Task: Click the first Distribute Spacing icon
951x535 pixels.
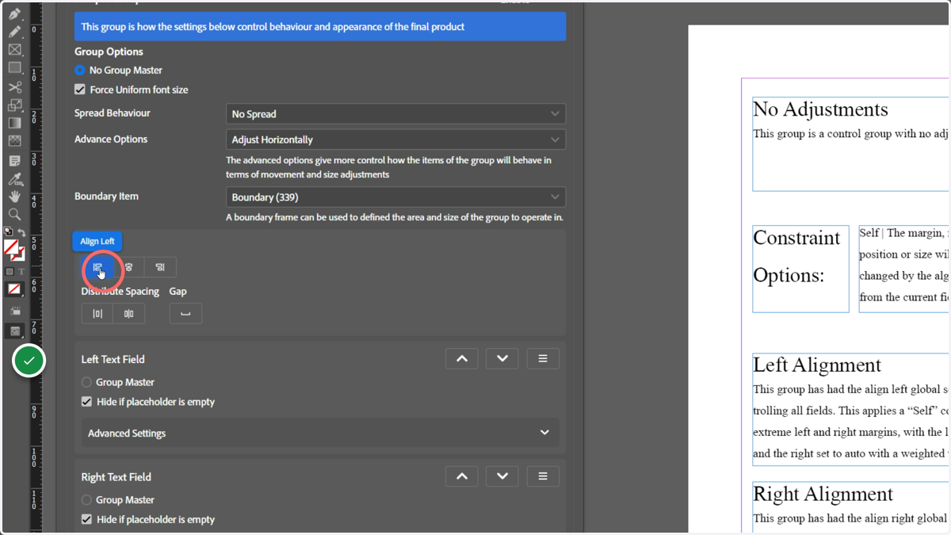Action: [x=97, y=314]
